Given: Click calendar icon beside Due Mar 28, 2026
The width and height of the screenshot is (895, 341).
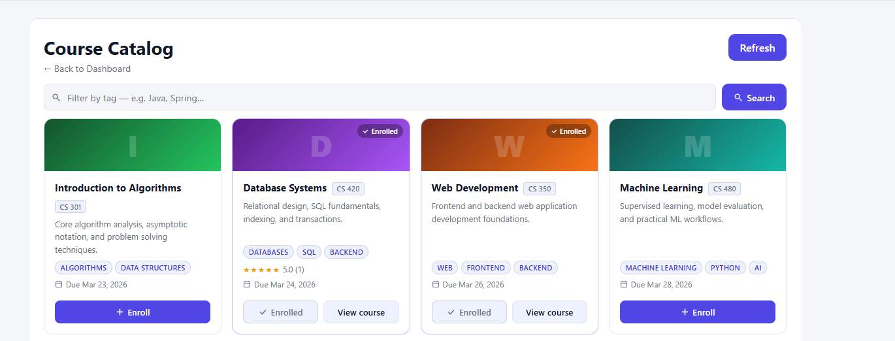Looking at the screenshot, I should [624, 285].
